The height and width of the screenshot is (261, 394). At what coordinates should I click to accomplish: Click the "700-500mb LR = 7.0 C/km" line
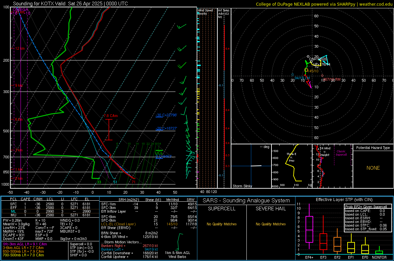pyautogui.click(x=23, y=255)
